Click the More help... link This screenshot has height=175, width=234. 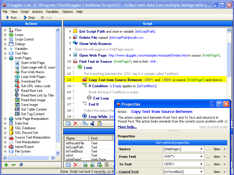click(127, 127)
